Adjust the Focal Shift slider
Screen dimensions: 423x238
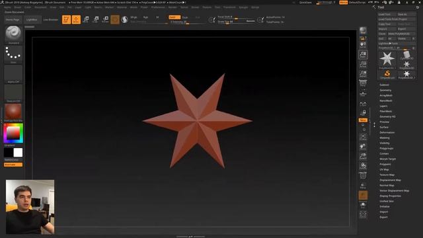pyautogui.click(x=236, y=17)
